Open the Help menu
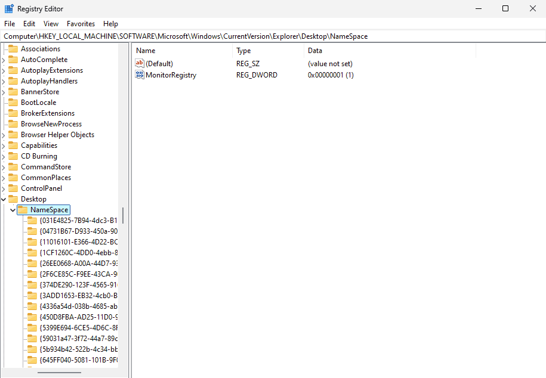This screenshot has width=546, height=378. coord(110,24)
